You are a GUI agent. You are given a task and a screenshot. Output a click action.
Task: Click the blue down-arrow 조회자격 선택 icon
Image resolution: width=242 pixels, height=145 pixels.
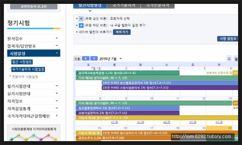pyautogui.click(x=81, y=19)
